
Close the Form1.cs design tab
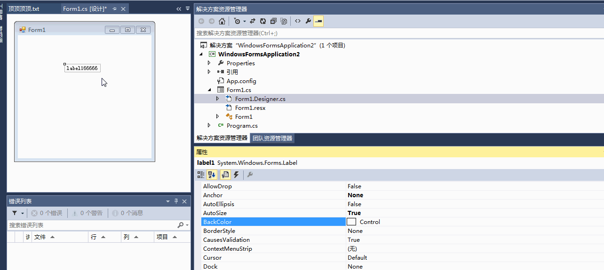123,9
